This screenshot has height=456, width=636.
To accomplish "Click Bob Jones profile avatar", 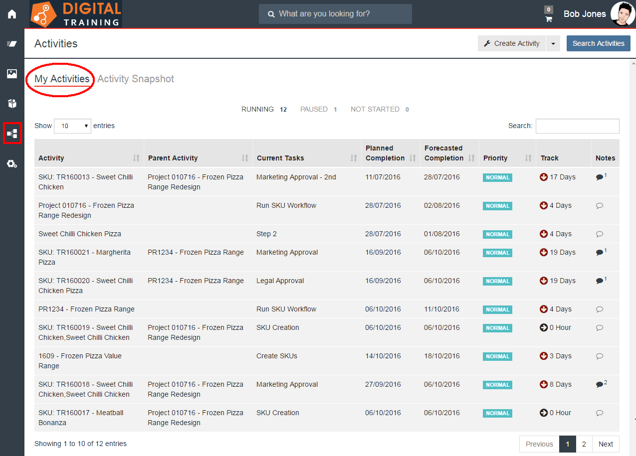I will pos(623,14).
